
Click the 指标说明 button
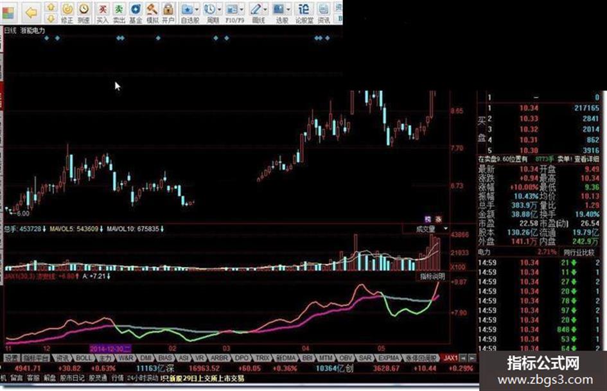[432, 277]
